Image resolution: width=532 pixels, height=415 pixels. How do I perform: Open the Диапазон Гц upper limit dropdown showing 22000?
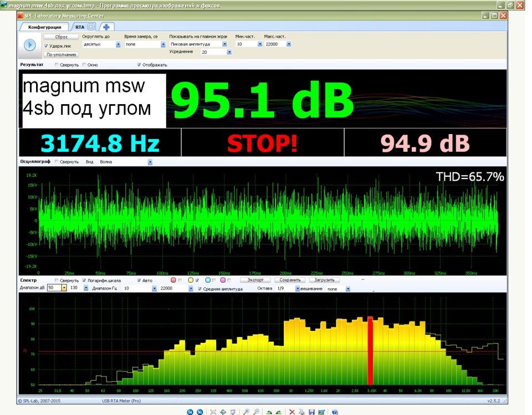click(x=191, y=289)
